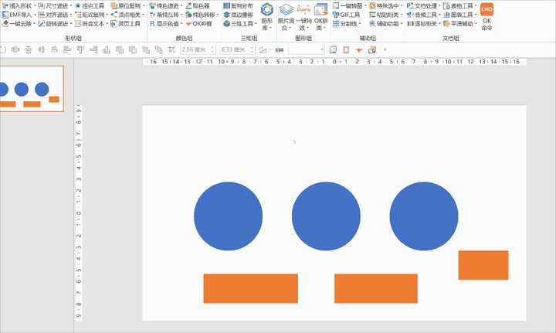The width and height of the screenshot is (556, 333).
Task: Open the OK拼图 large button
Action: click(x=321, y=16)
